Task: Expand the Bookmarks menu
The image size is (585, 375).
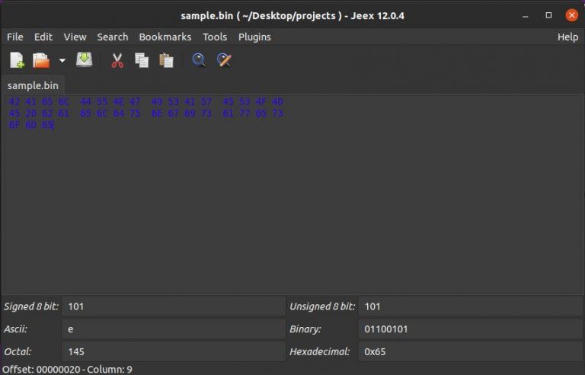Action: pyautogui.click(x=165, y=37)
